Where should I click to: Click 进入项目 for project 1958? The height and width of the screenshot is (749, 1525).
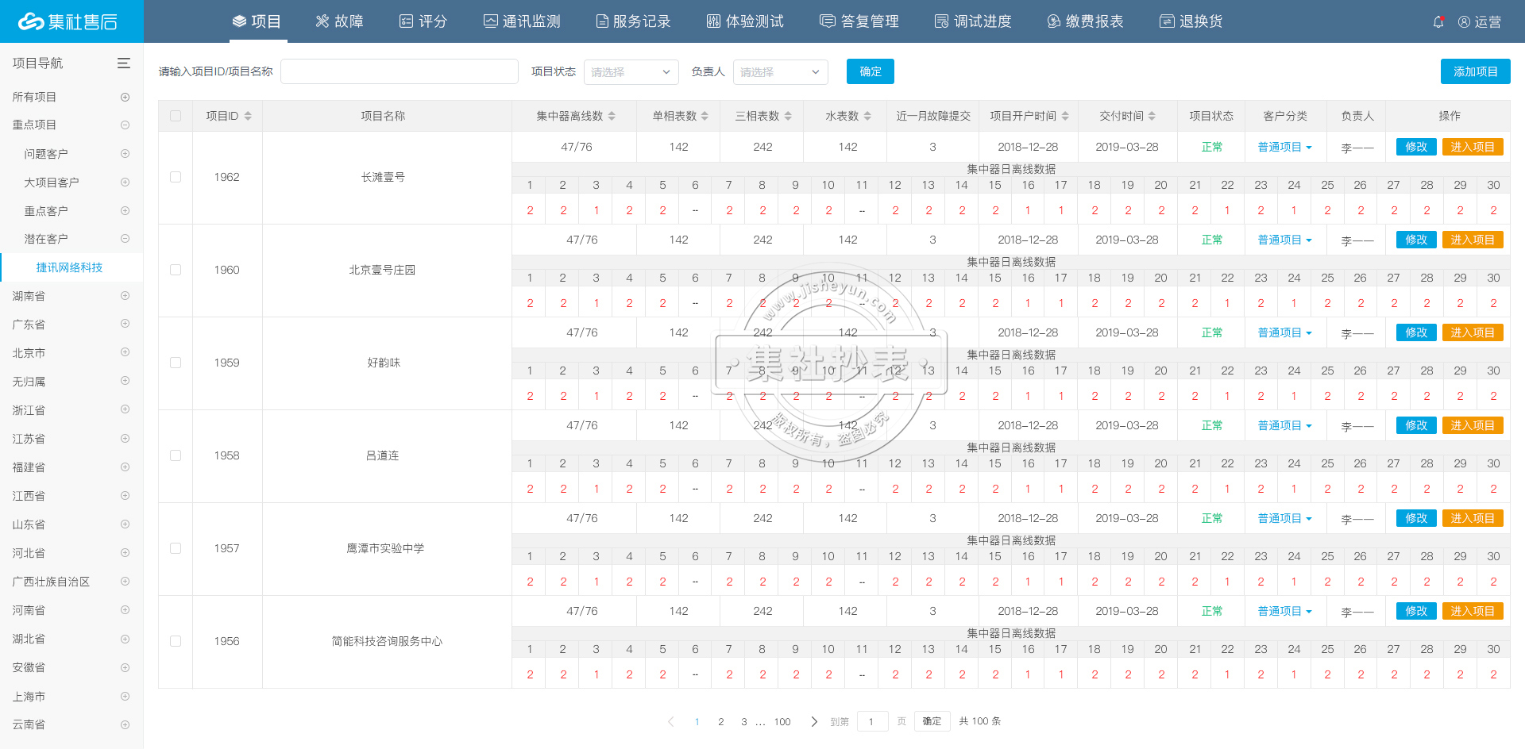(x=1472, y=425)
